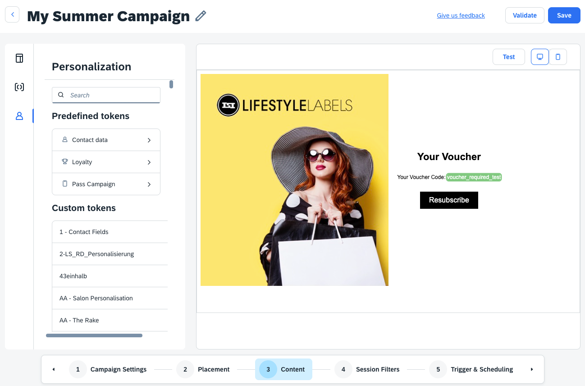The width and height of the screenshot is (585, 386).
Task: Switch to mobile preview mode
Action: (558, 57)
